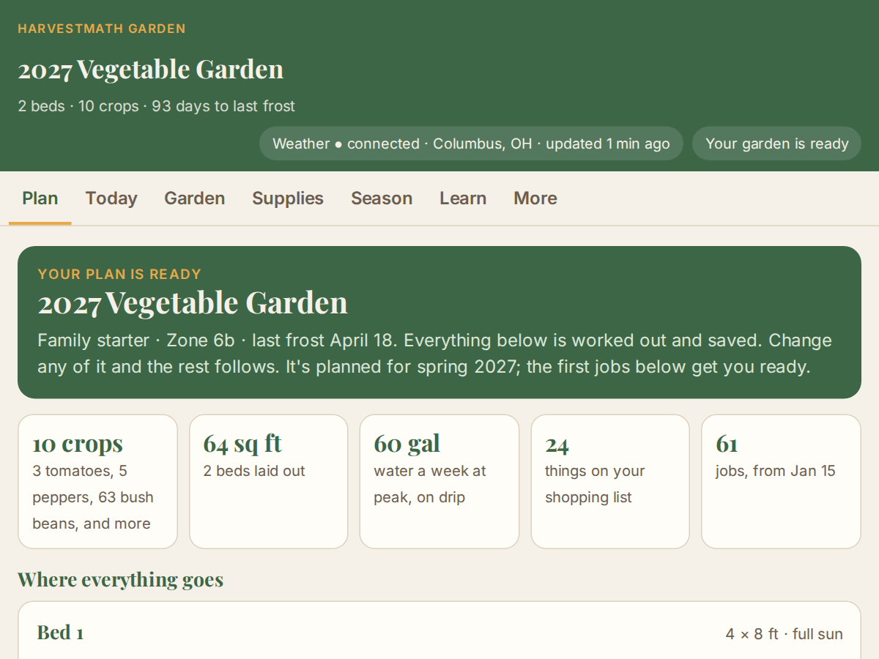Click the '4 × 8 ft · full sun' text

click(784, 634)
